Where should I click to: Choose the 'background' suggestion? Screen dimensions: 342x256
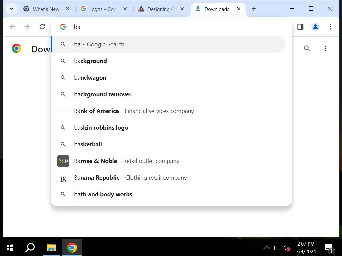point(169,61)
